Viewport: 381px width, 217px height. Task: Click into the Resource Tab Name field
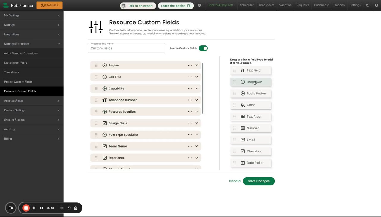click(x=126, y=48)
